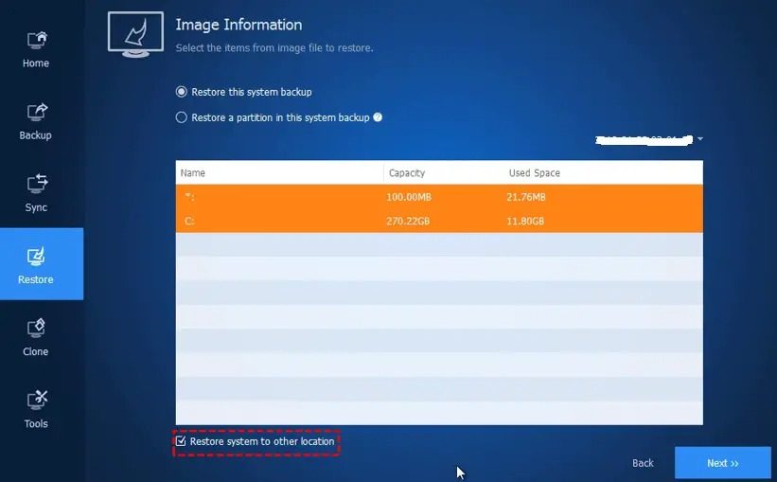
Task: Open the Clone section icon
Action: point(36,329)
